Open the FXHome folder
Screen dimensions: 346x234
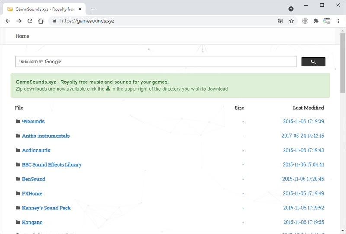32,193
